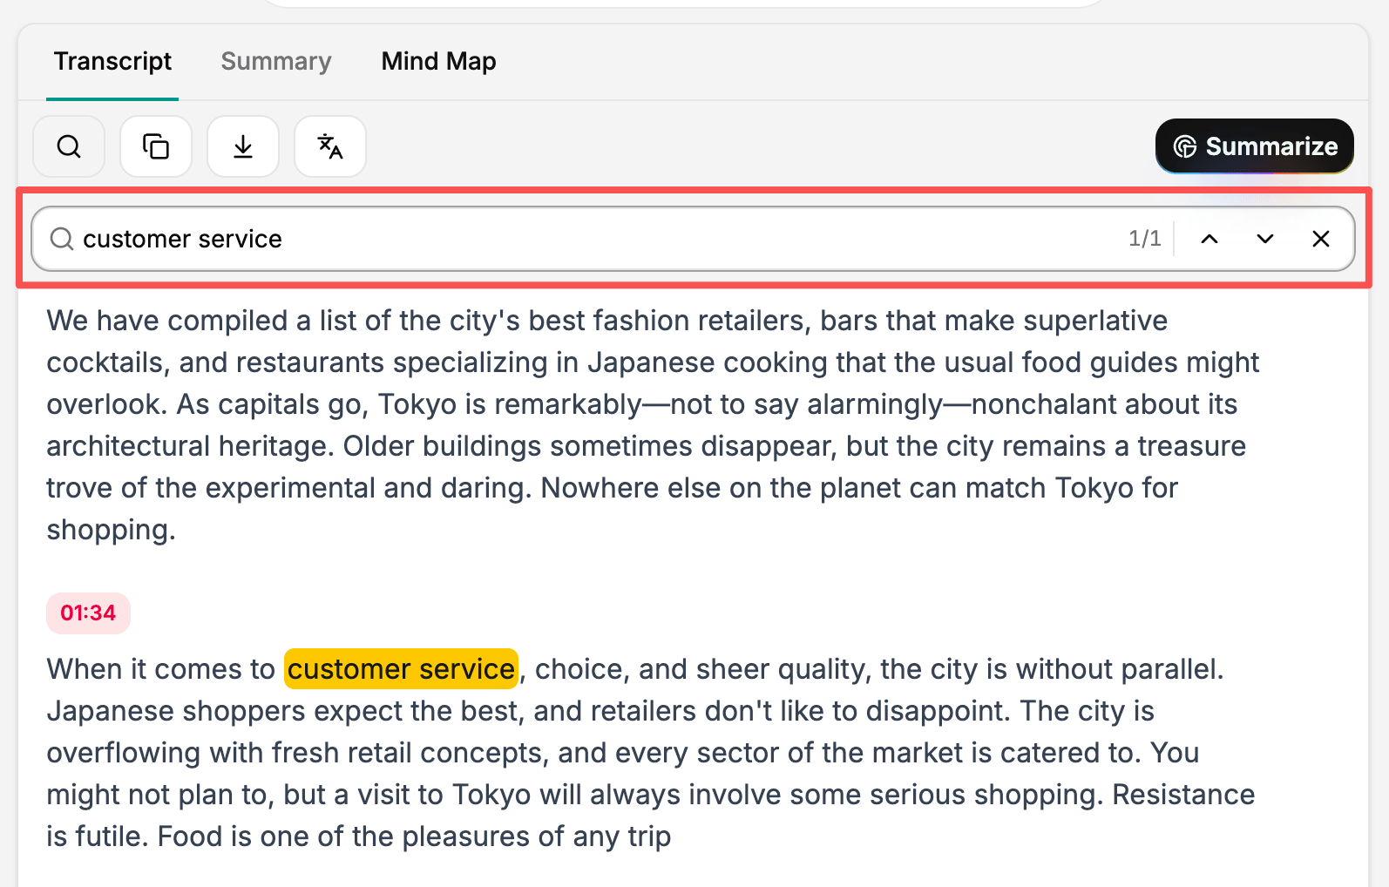The width and height of the screenshot is (1389, 887).
Task: Open the transcript search tool
Action: point(69,146)
